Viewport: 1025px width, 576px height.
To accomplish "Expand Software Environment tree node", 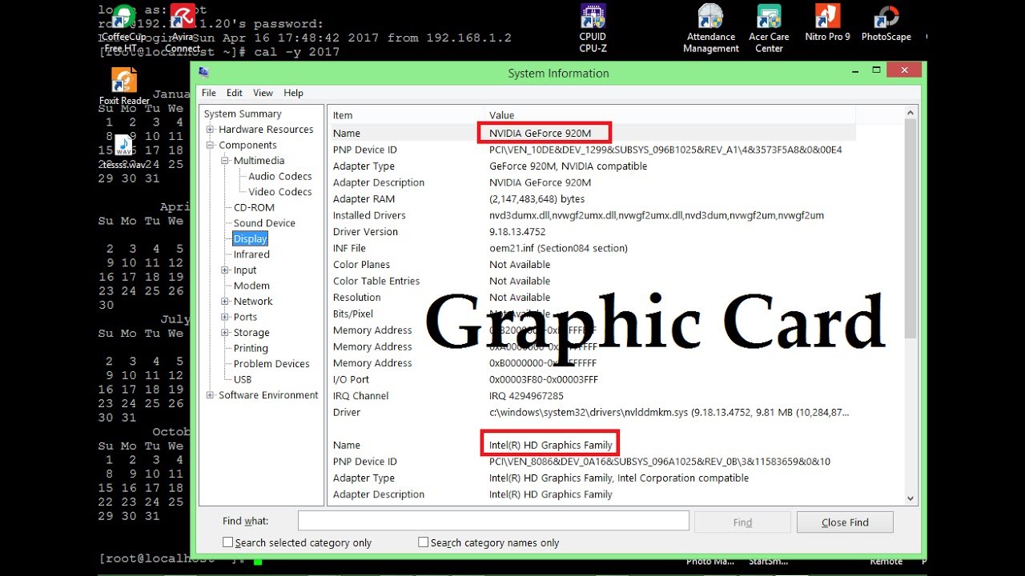I will tap(210, 395).
